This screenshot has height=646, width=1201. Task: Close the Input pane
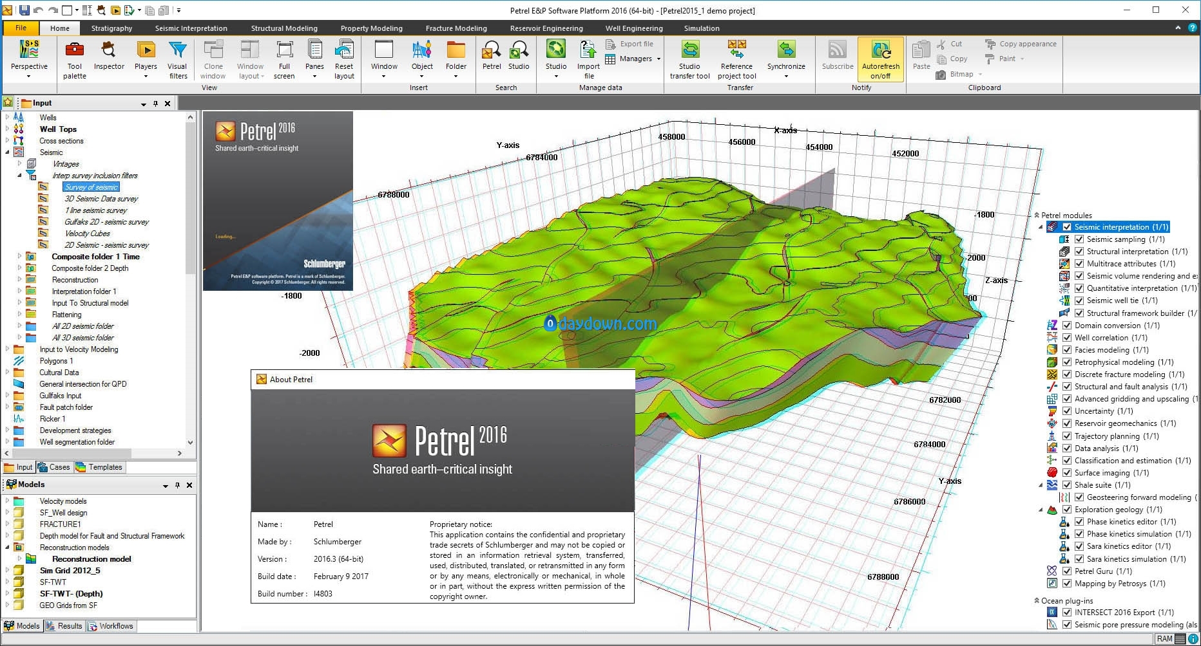tap(168, 104)
